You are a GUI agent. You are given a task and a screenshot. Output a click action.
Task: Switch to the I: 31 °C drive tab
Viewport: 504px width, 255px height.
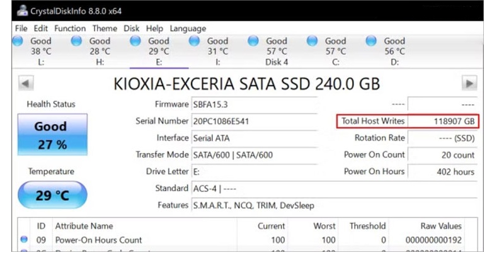217,52
